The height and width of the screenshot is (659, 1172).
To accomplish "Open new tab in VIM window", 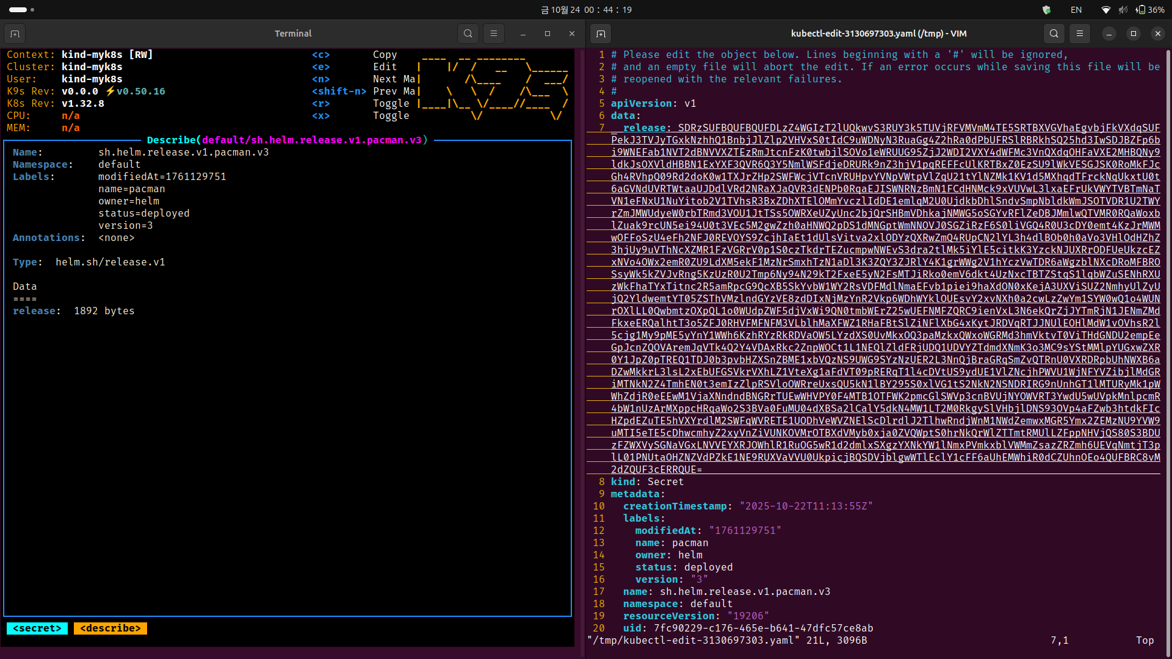I will (601, 34).
